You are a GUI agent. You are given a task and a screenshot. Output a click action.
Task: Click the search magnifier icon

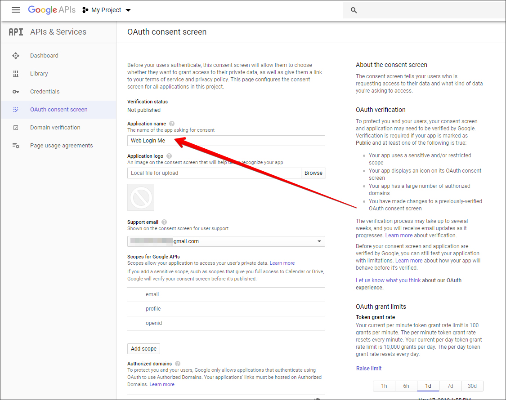coord(354,10)
